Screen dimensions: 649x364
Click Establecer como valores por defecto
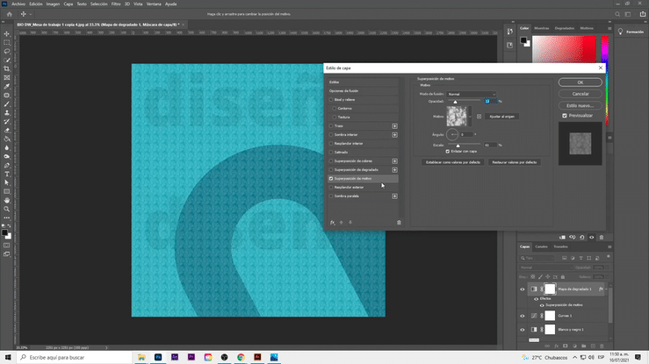pos(453,162)
